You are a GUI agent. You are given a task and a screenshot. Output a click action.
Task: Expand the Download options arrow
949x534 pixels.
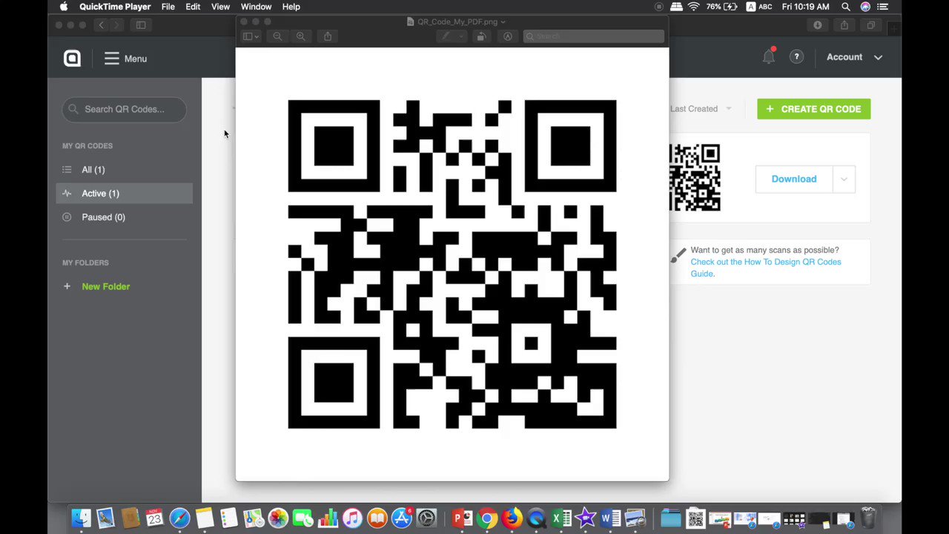click(x=844, y=179)
